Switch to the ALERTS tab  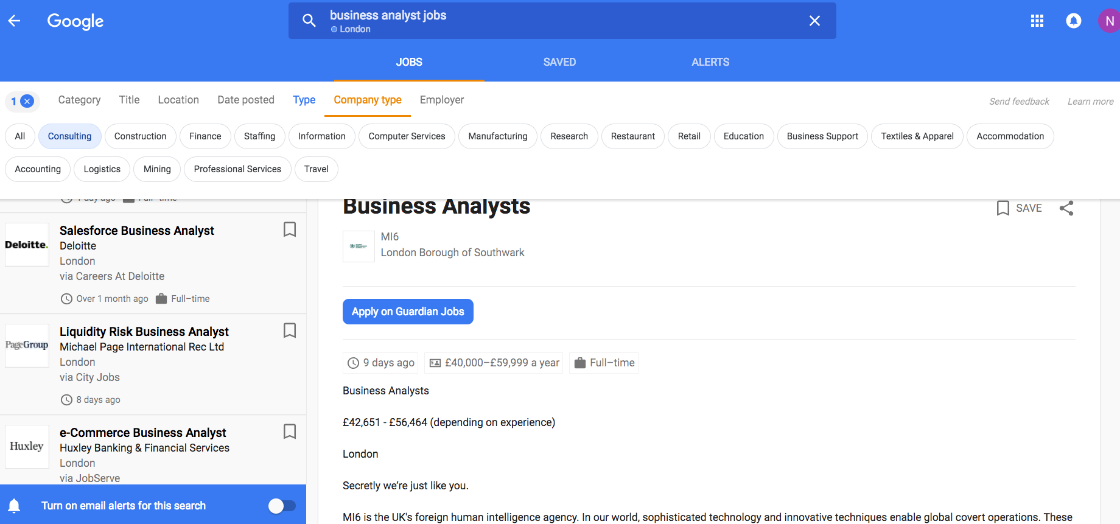[710, 62]
